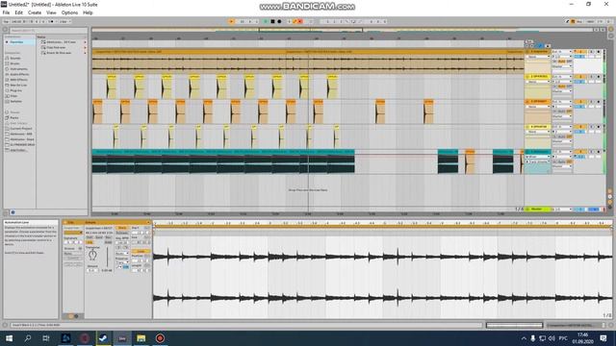Select Audio Effects category in browser
Viewport: 616px width, 346px height.
click(x=19, y=75)
